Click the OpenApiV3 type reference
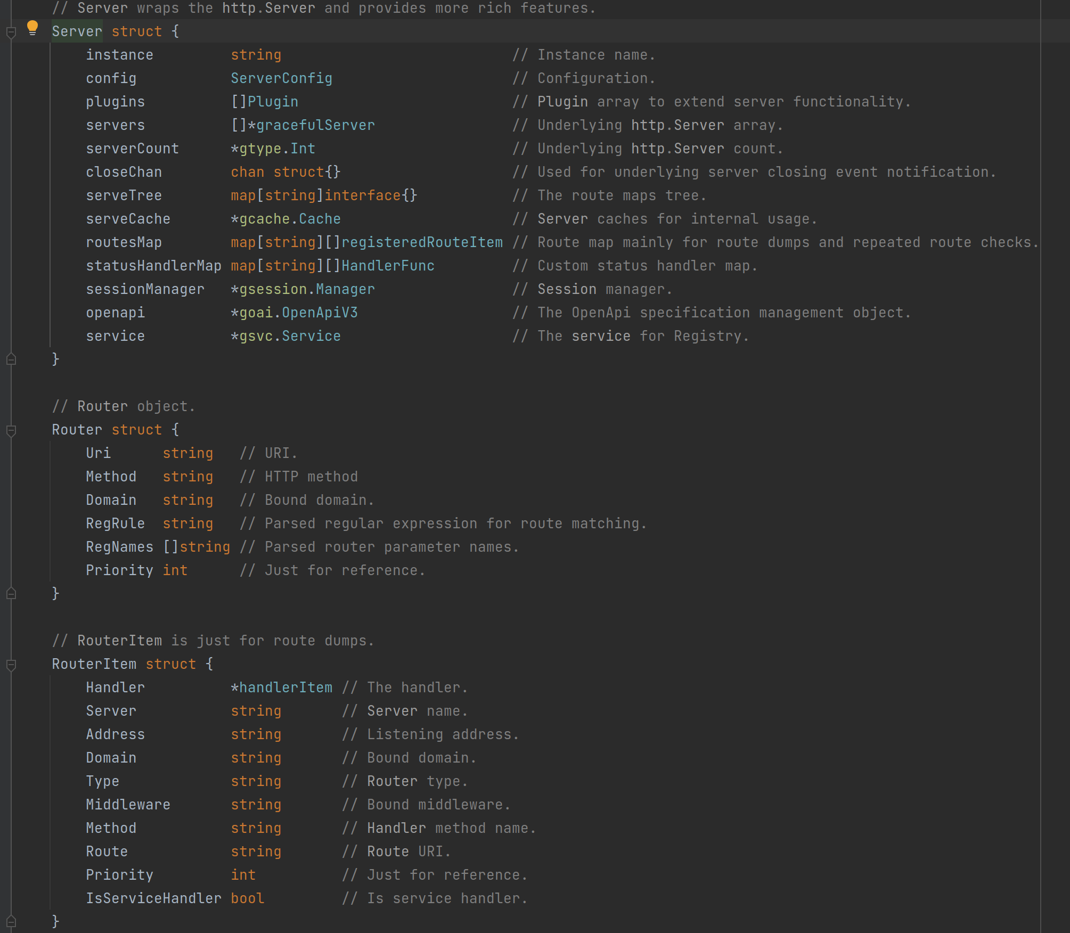The height and width of the screenshot is (933, 1070). click(x=320, y=313)
